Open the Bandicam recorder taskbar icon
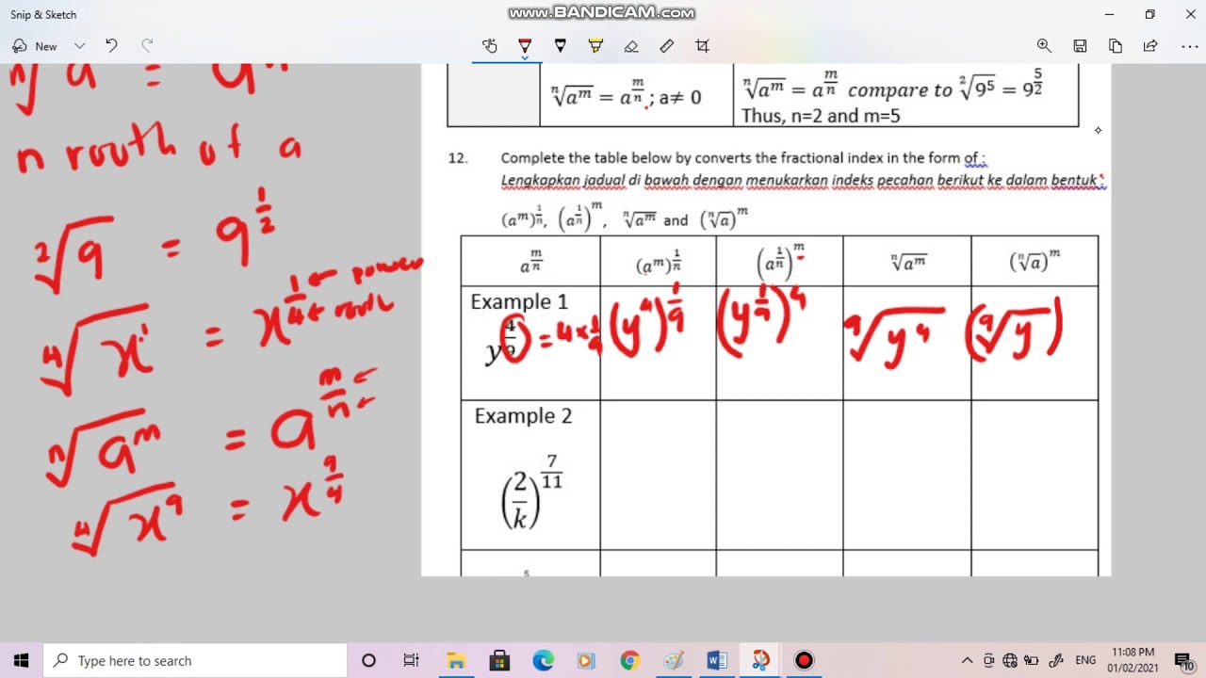The image size is (1206, 678). click(804, 660)
